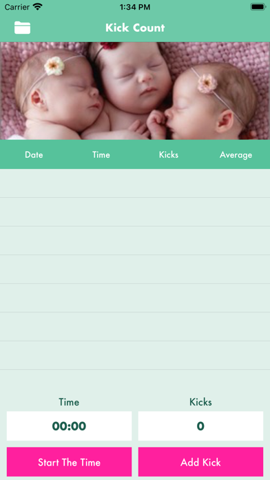Tap the kicks counter showing 0
This screenshot has width=270, height=480.
[200, 426]
